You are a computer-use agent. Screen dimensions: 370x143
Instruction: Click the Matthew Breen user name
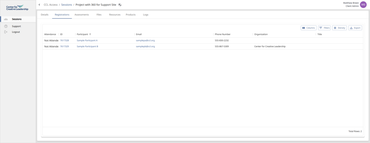point(351,3)
